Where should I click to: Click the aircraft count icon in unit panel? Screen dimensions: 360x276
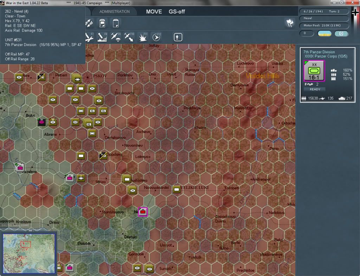(322, 99)
